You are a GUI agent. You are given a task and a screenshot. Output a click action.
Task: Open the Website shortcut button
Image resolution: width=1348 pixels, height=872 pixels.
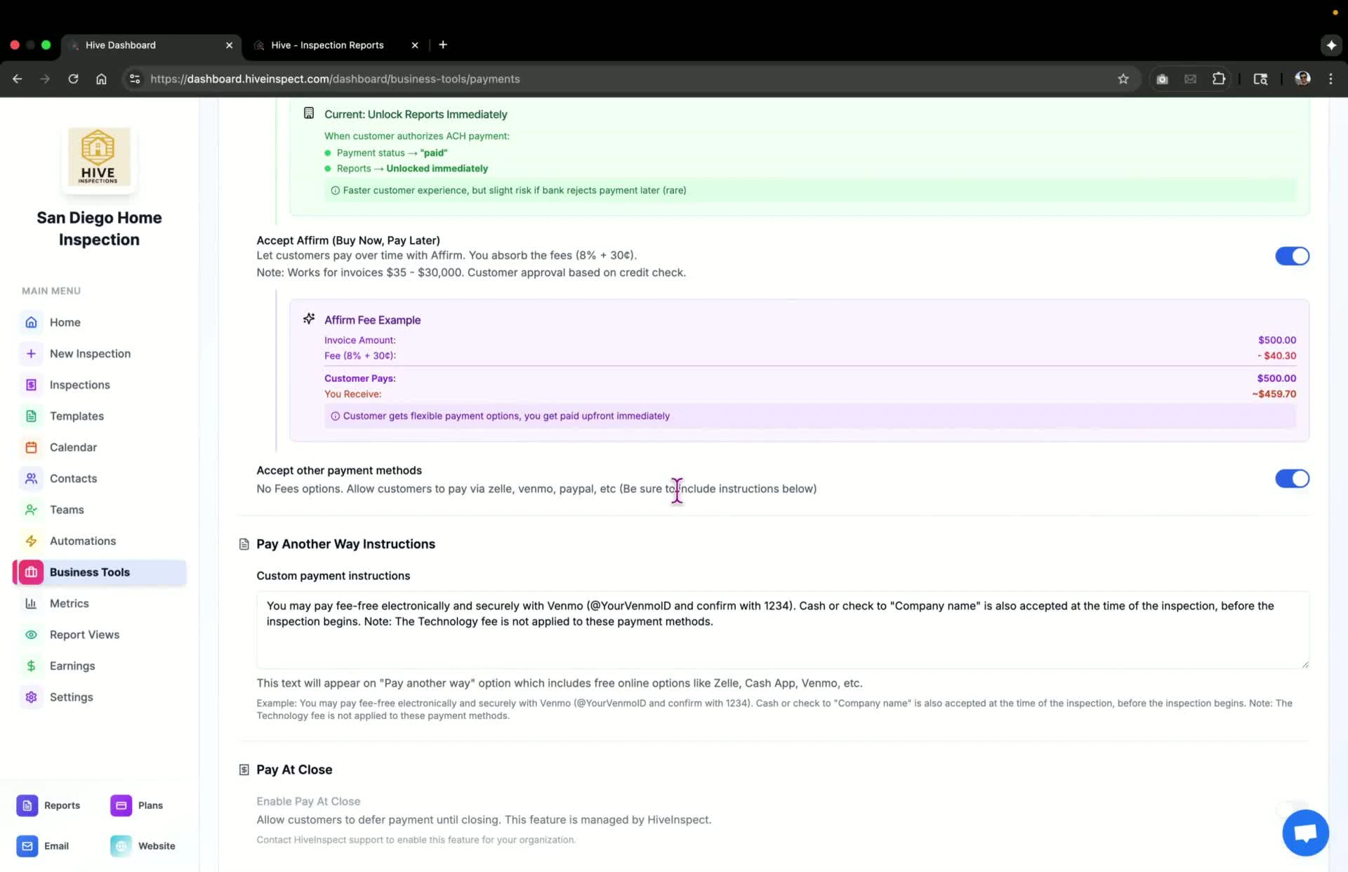coord(143,846)
